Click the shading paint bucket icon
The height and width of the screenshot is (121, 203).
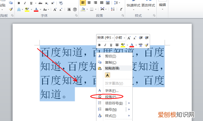click(x=83, y=9)
